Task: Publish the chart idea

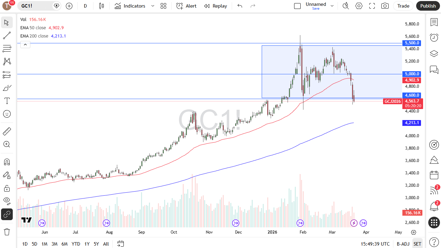Action: (x=428, y=6)
